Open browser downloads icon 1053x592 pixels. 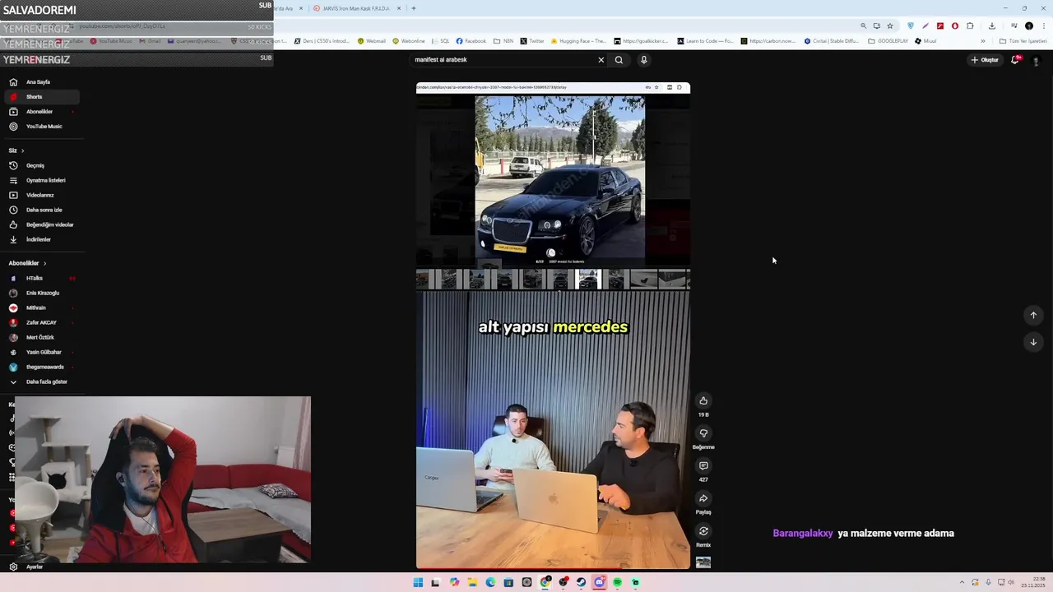coord(993,25)
